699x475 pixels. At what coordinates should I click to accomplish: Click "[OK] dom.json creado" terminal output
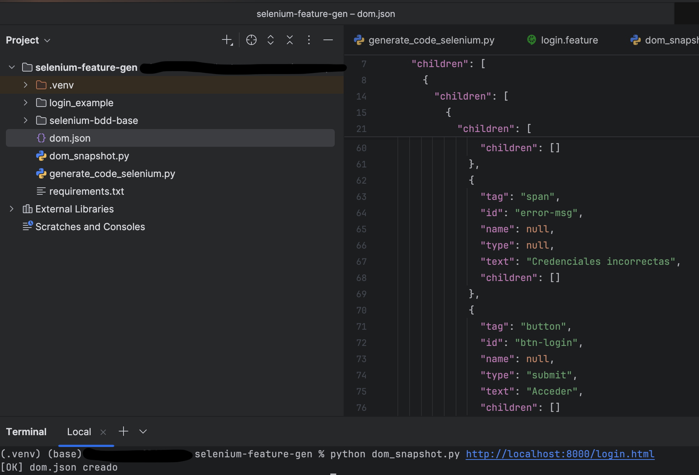(x=59, y=467)
